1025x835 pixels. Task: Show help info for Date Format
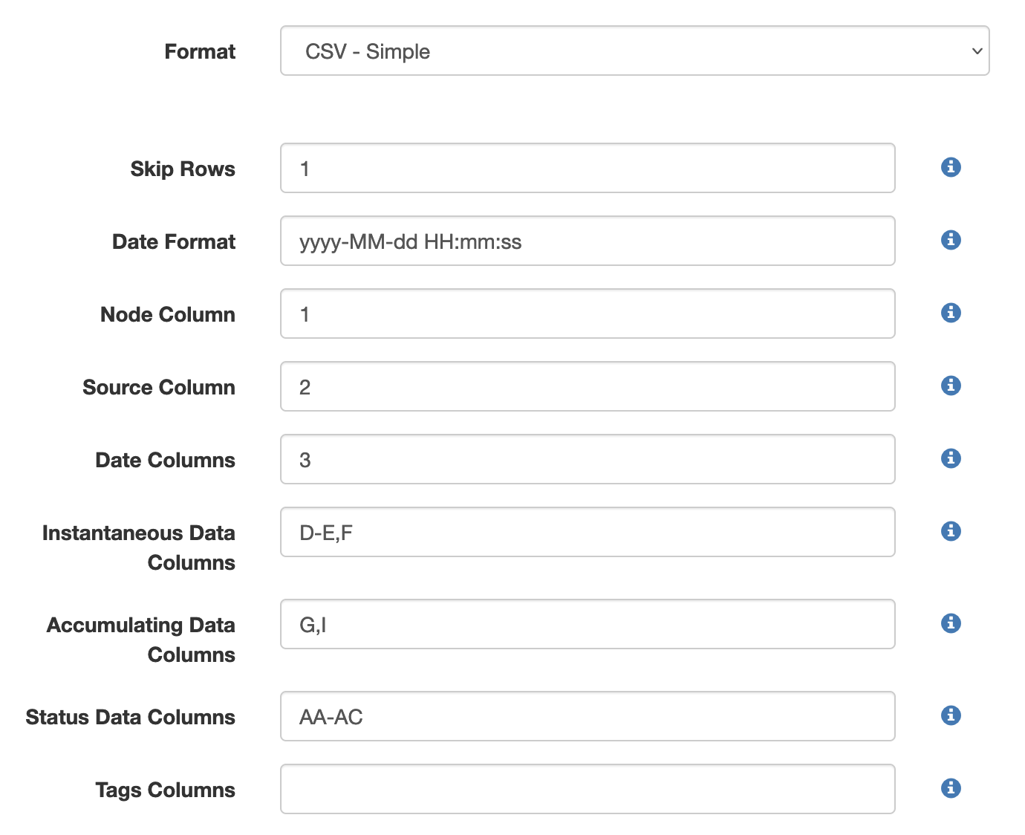[951, 240]
